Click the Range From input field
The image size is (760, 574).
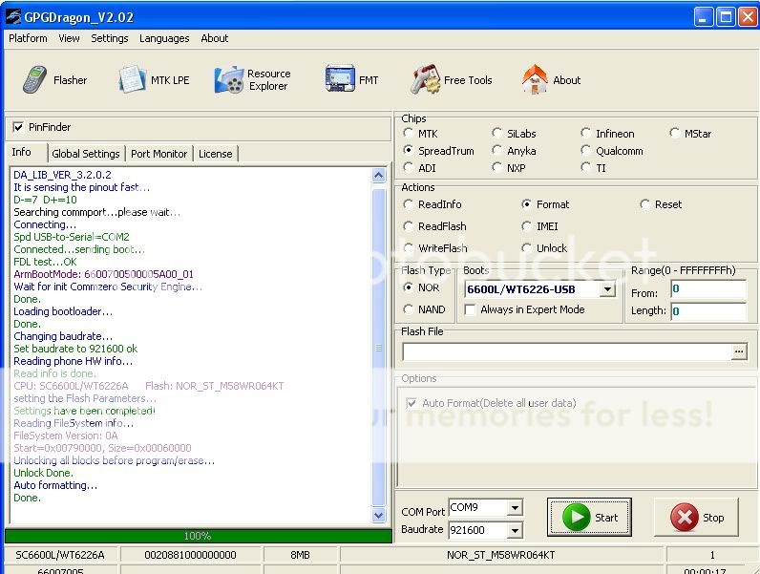(x=708, y=290)
